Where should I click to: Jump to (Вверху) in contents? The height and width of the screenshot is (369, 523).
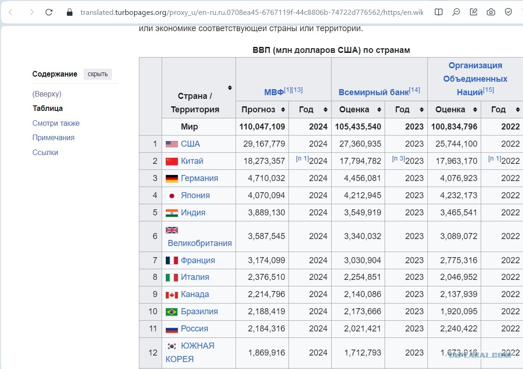[x=47, y=94]
